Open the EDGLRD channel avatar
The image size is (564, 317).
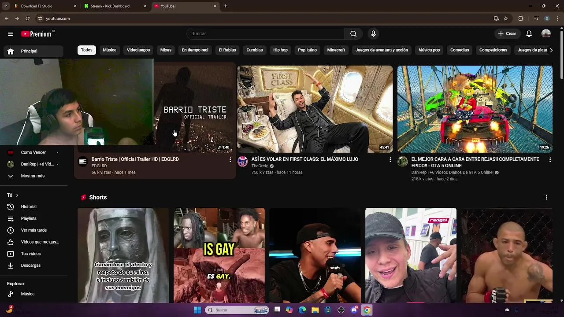(x=83, y=161)
